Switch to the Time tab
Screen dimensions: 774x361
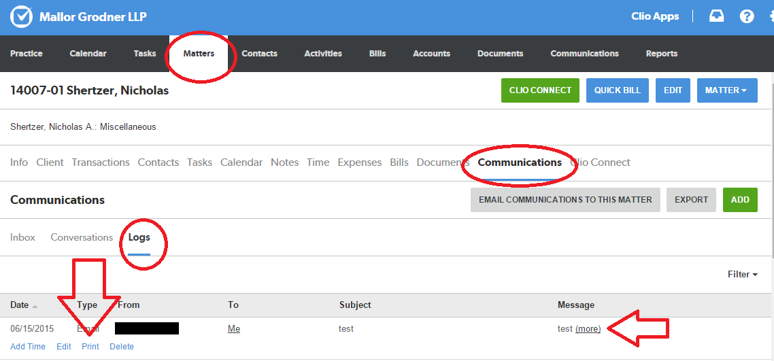pos(318,162)
